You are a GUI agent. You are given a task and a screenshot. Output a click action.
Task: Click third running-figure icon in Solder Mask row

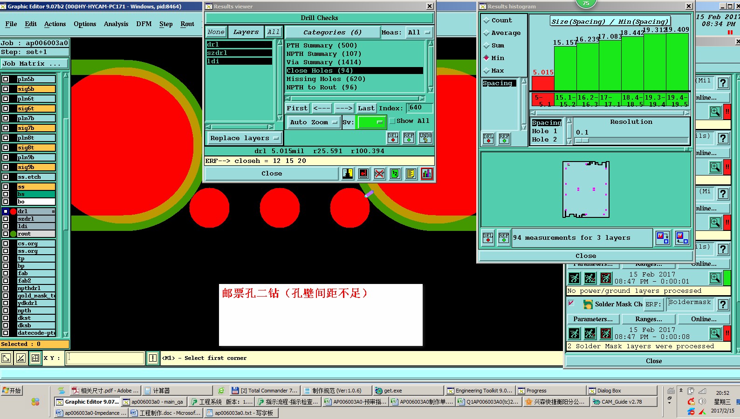(x=606, y=333)
